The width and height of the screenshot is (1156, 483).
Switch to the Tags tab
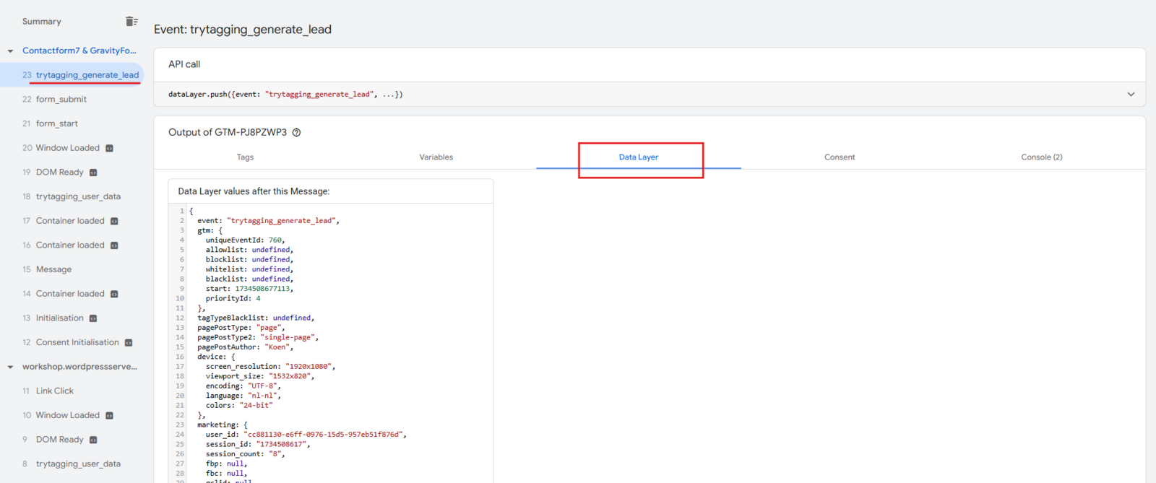coord(245,157)
